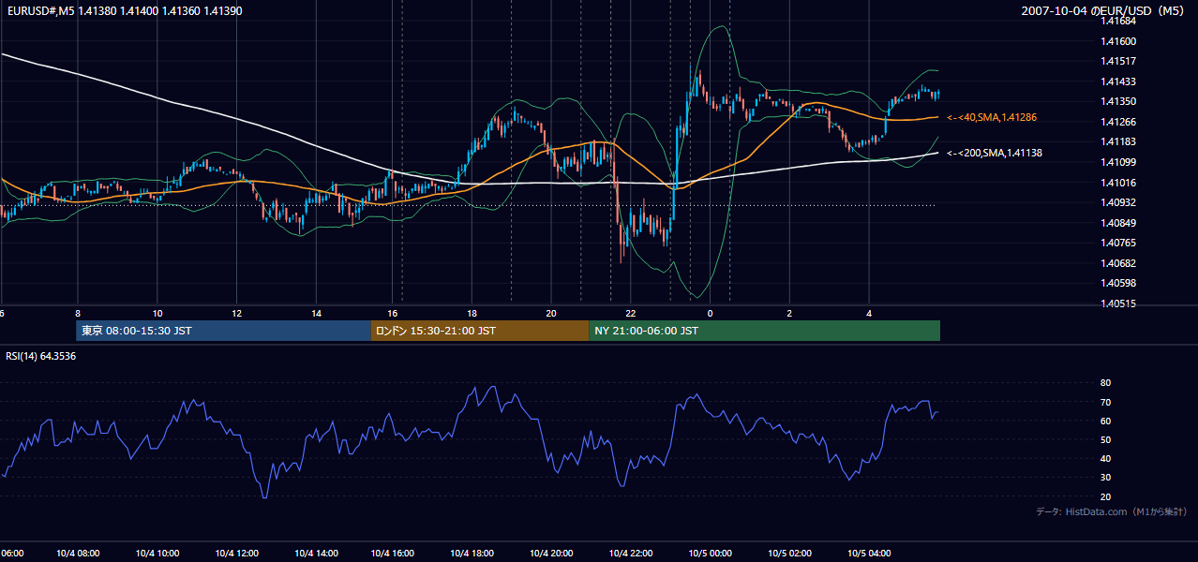
Task: Click the orange 40 SMA label 1.41286
Action: (991, 118)
